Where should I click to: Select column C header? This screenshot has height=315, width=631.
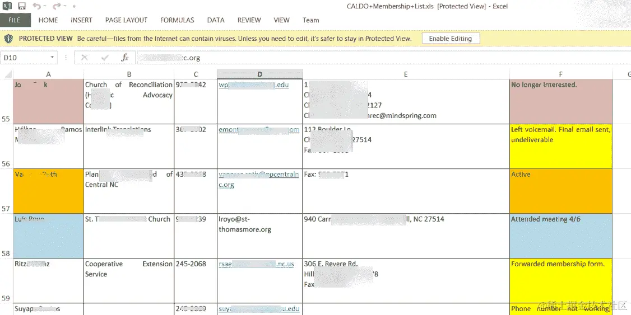click(196, 74)
